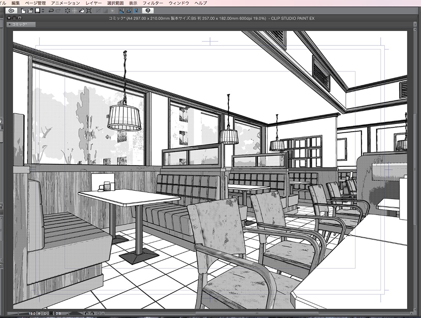Viewport: 421px width, 318px height.
Task: Open the 編集 menu
Action: click(16, 3)
